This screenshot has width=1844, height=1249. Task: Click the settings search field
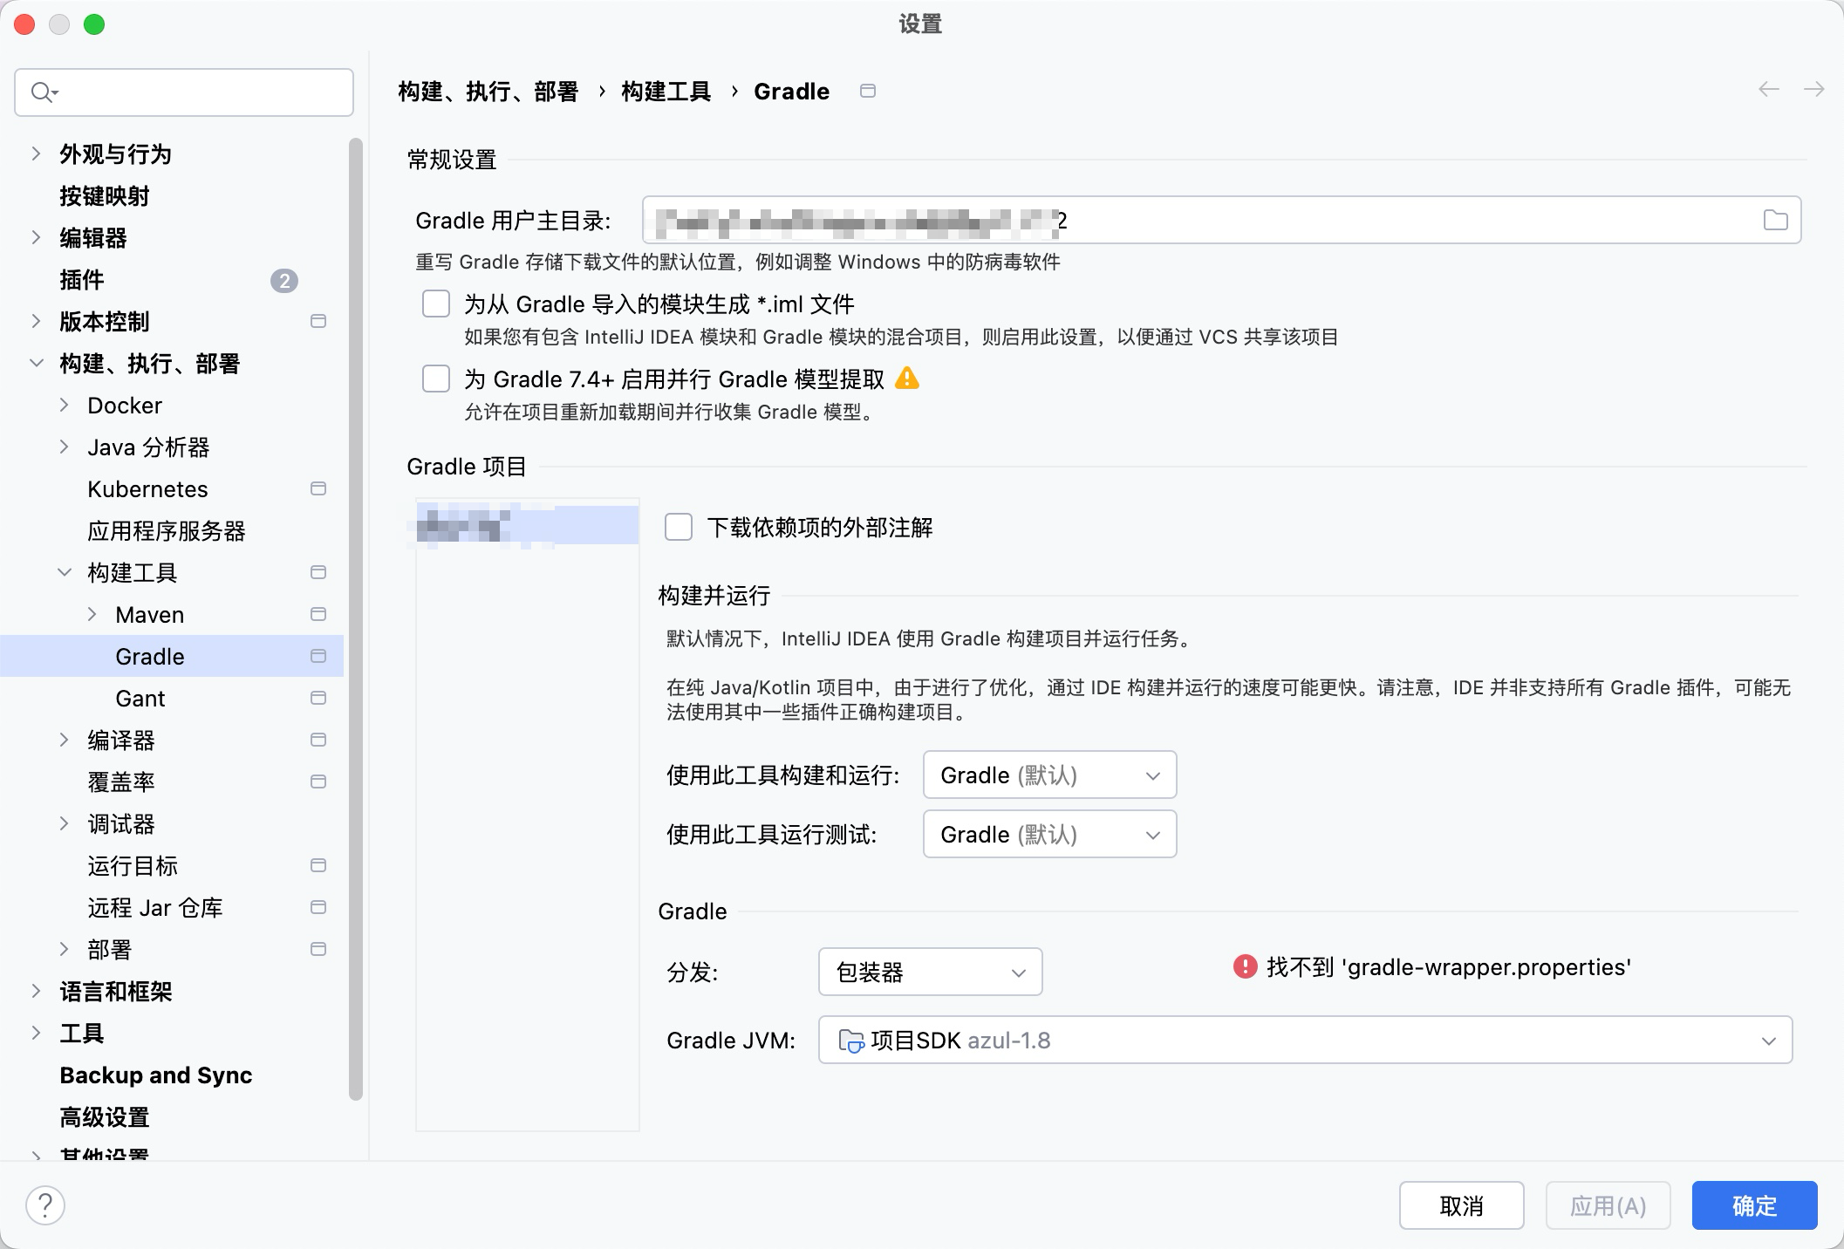click(184, 92)
